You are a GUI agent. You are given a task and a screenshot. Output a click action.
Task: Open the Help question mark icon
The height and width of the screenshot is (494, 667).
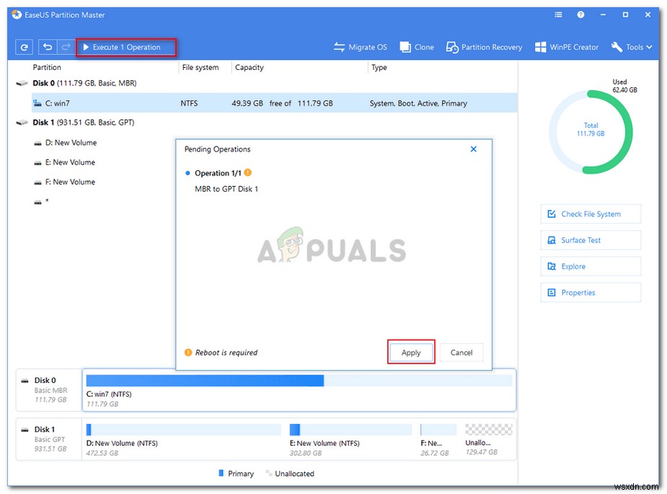580,15
